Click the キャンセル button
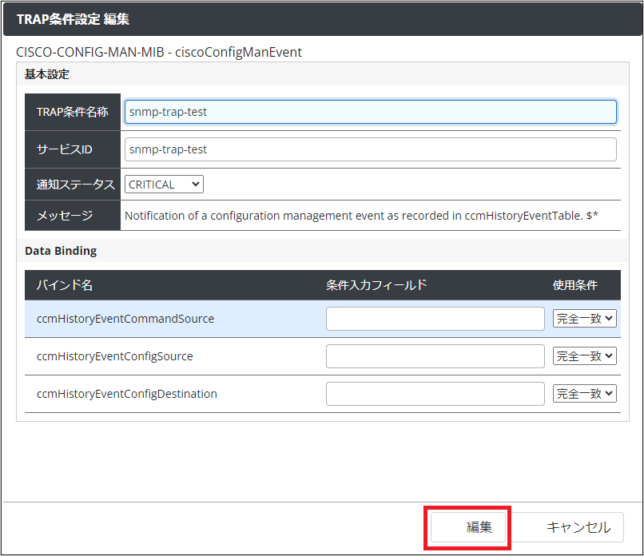This screenshot has height=556, width=644. pyautogui.click(x=578, y=527)
